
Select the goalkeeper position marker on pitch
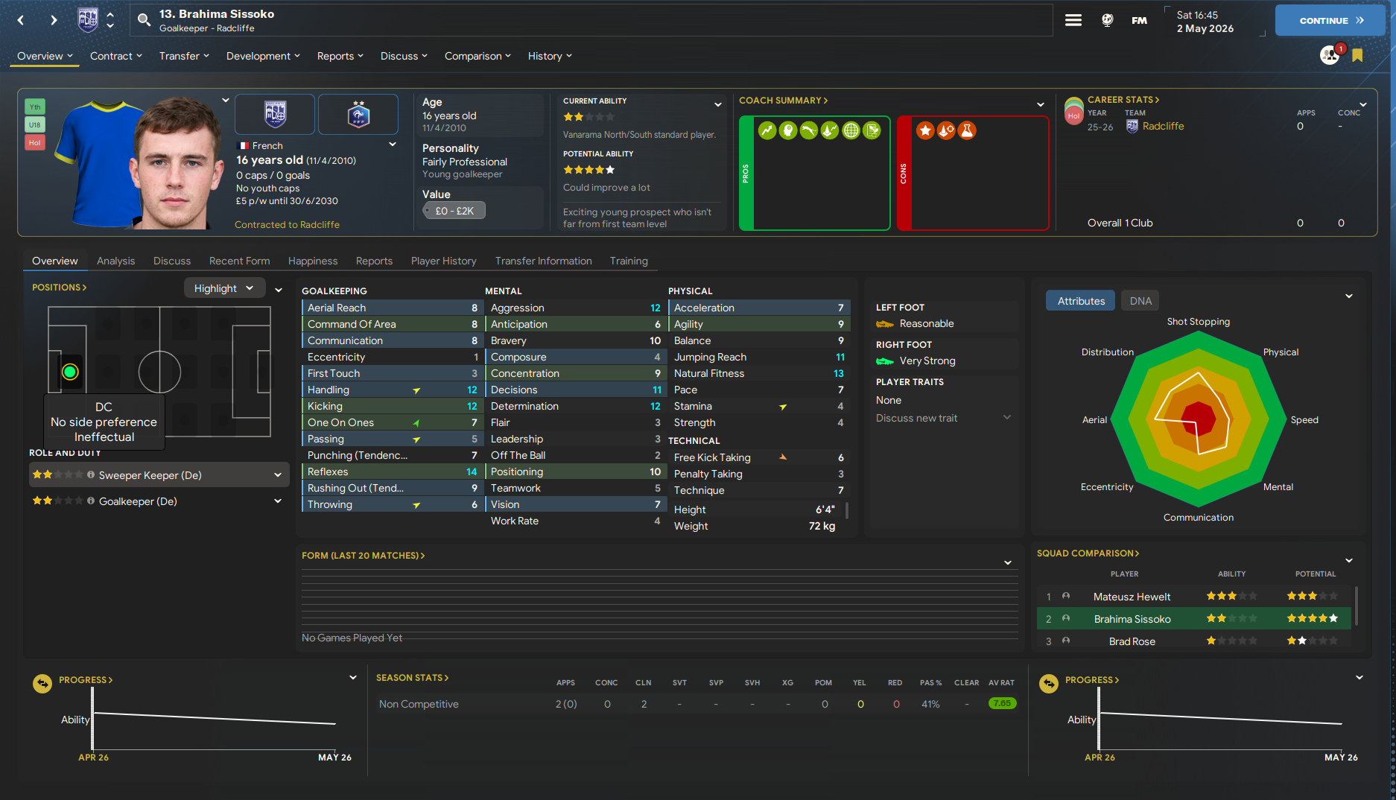pos(70,372)
